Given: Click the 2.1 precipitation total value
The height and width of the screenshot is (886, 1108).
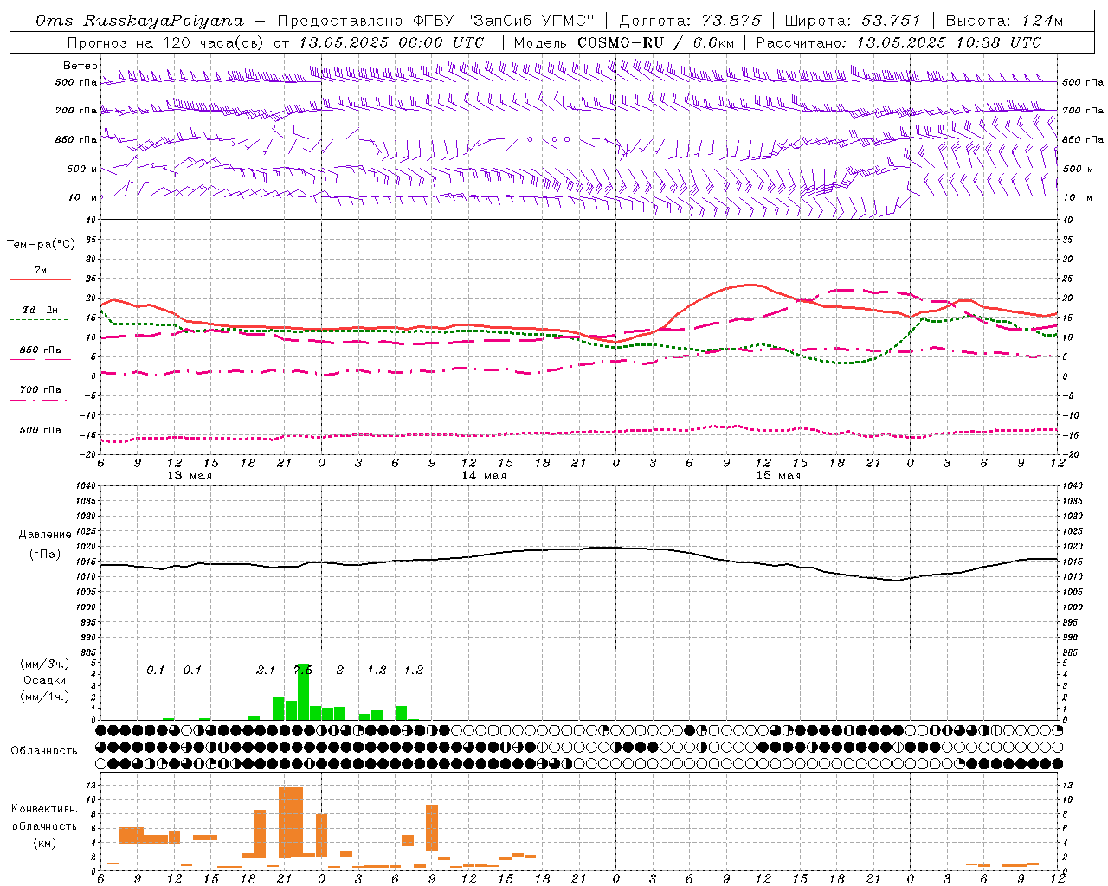Looking at the screenshot, I should tap(266, 670).
